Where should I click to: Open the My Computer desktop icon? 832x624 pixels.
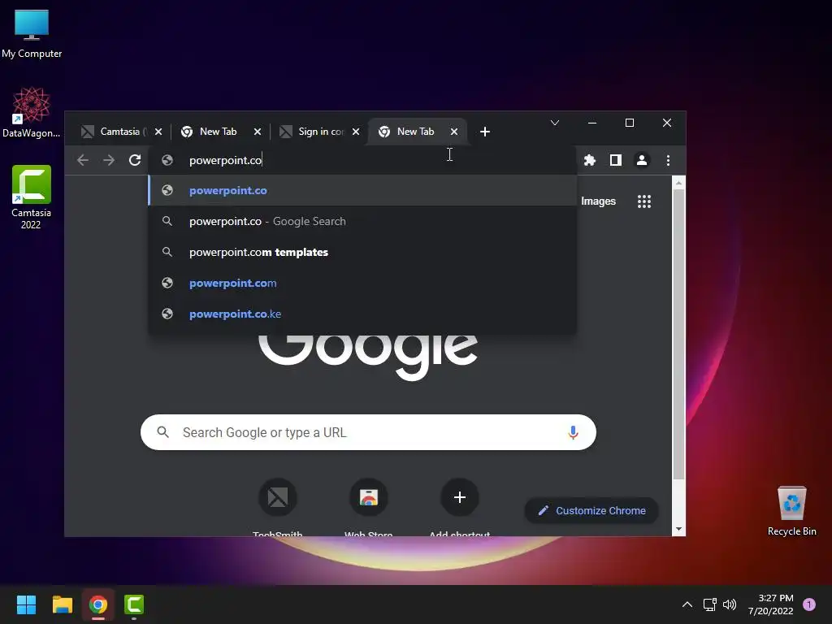coord(32,32)
